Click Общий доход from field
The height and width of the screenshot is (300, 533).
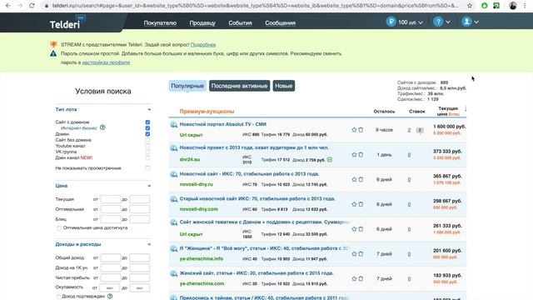point(111,257)
